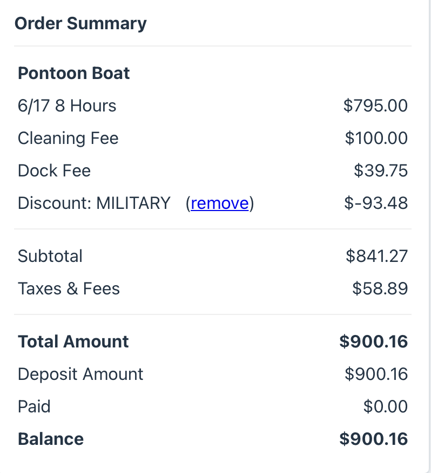Select the 6/17 8 Hours line label

(x=67, y=106)
